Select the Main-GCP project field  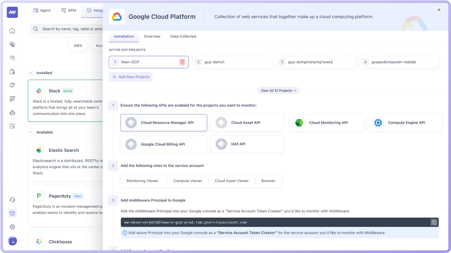pos(149,62)
